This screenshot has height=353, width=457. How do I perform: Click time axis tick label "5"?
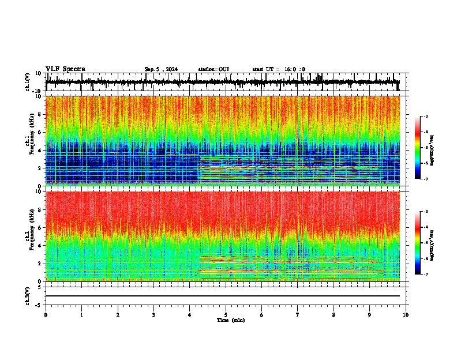(226, 315)
